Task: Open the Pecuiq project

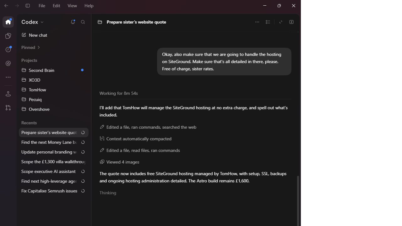Action: pos(53,100)
